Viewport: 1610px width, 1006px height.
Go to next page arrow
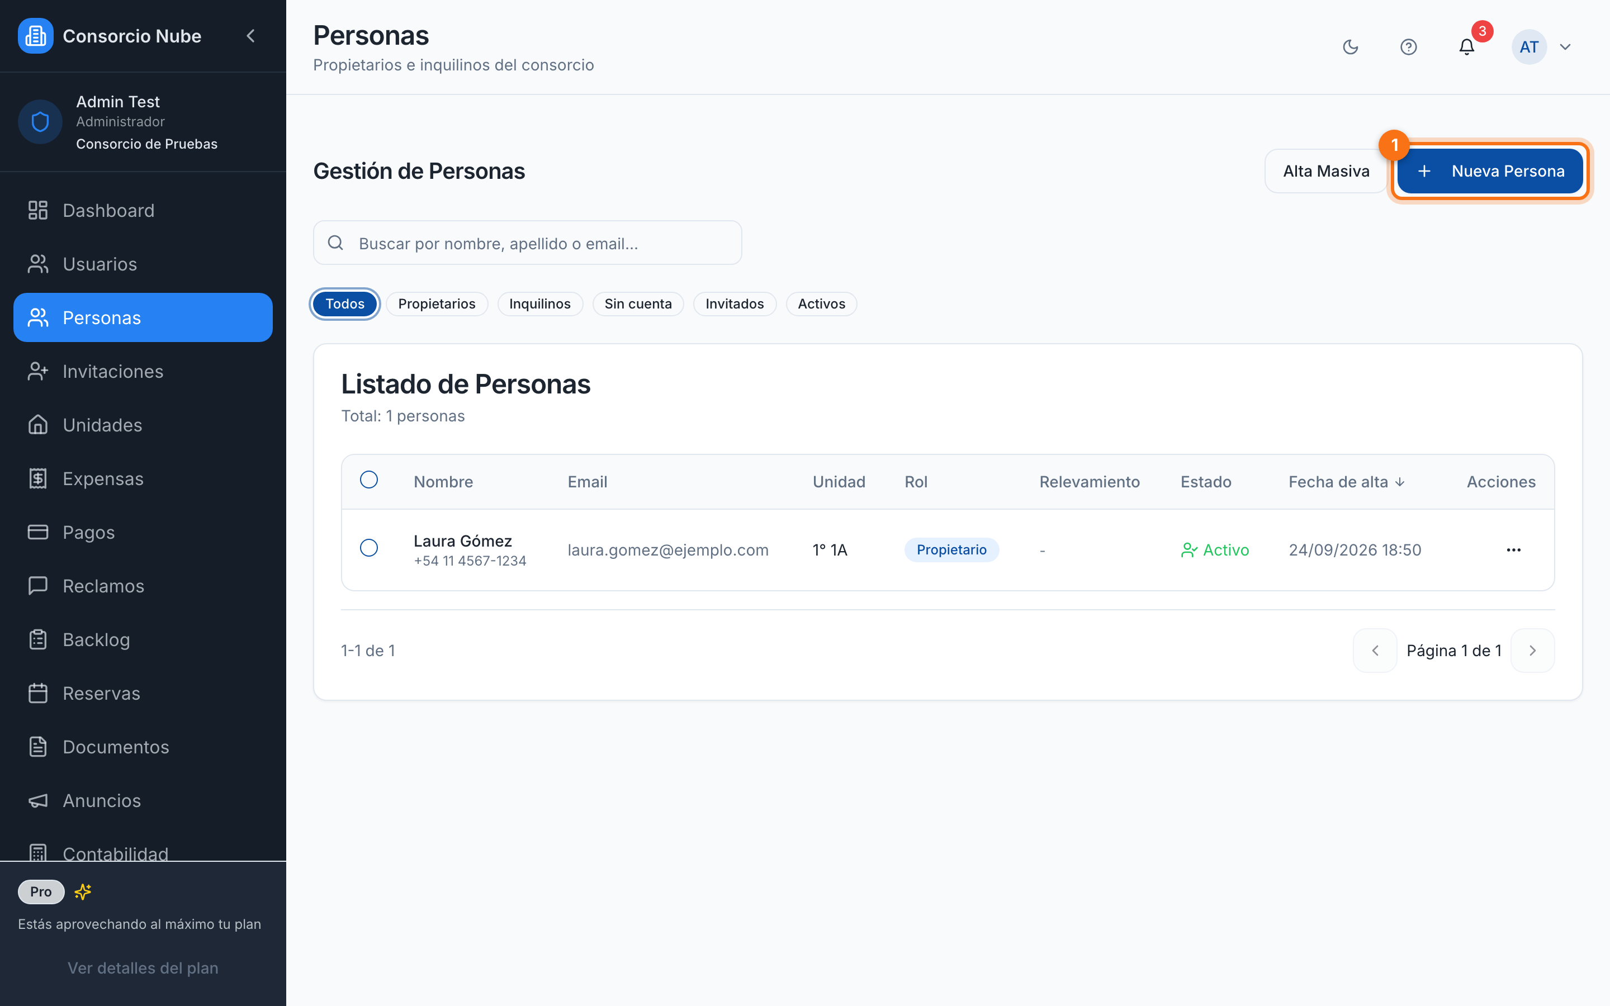[1532, 650]
